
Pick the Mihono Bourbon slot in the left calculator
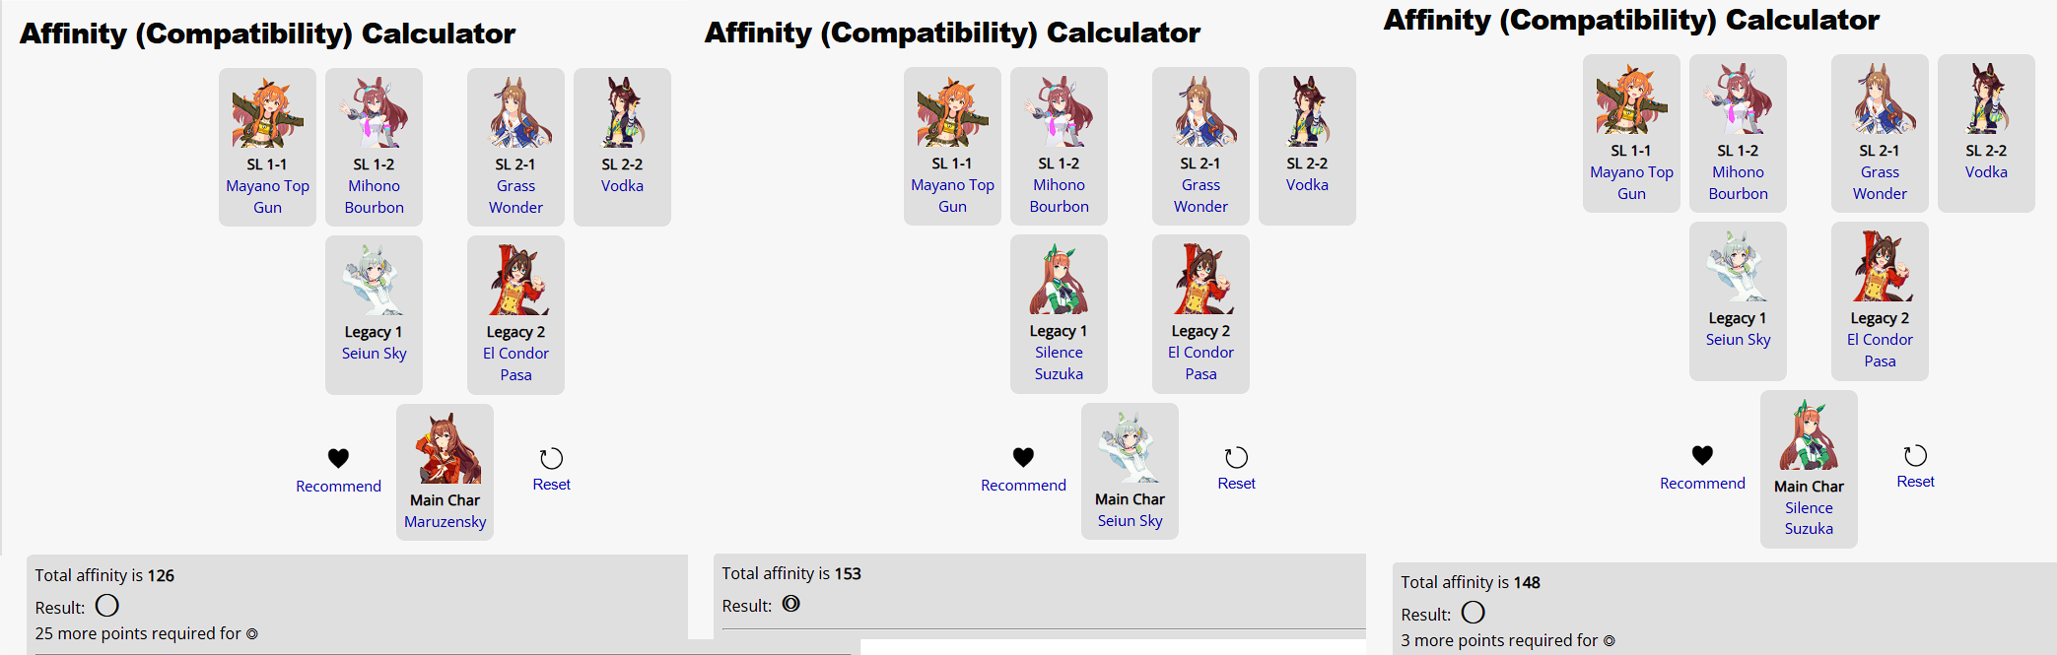click(374, 113)
